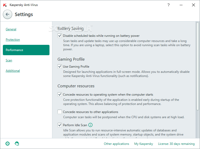Click the vertical scrollbar thumb
200x149 pixels.
point(198,66)
